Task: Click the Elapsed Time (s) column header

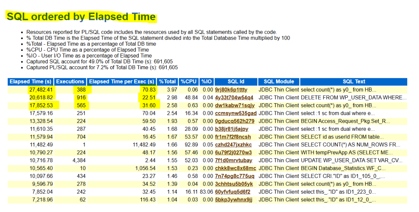Action: 30,82
